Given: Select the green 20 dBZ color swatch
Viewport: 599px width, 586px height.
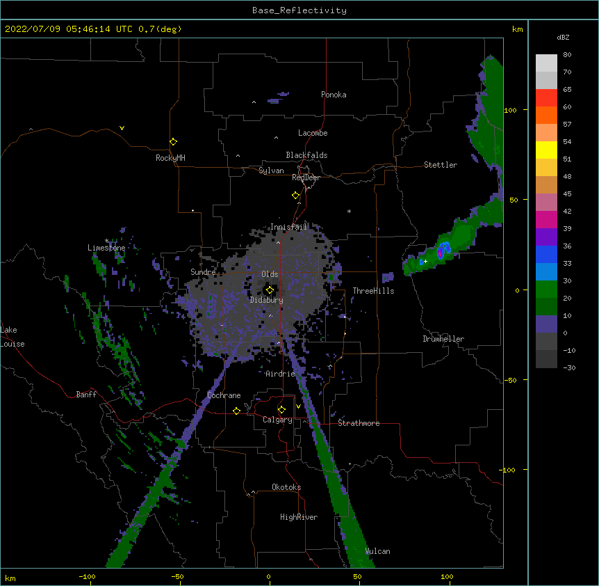Looking at the screenshot, I should 546,289.
